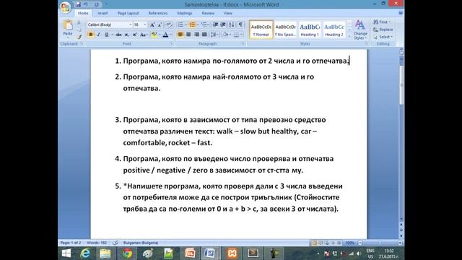This screenshot has height=260, width=462.
Task: Open the Office Button menu
Action: click(x=65, y=7)
